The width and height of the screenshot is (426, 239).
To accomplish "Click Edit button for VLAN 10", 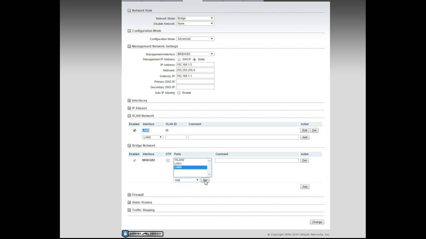I will click(x=305, y=130).
